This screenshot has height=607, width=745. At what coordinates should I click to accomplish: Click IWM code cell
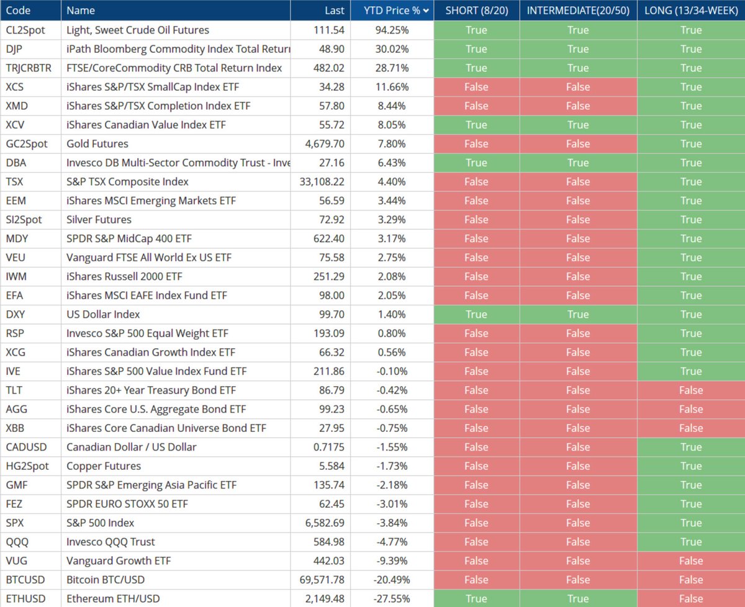coord(30,276)
